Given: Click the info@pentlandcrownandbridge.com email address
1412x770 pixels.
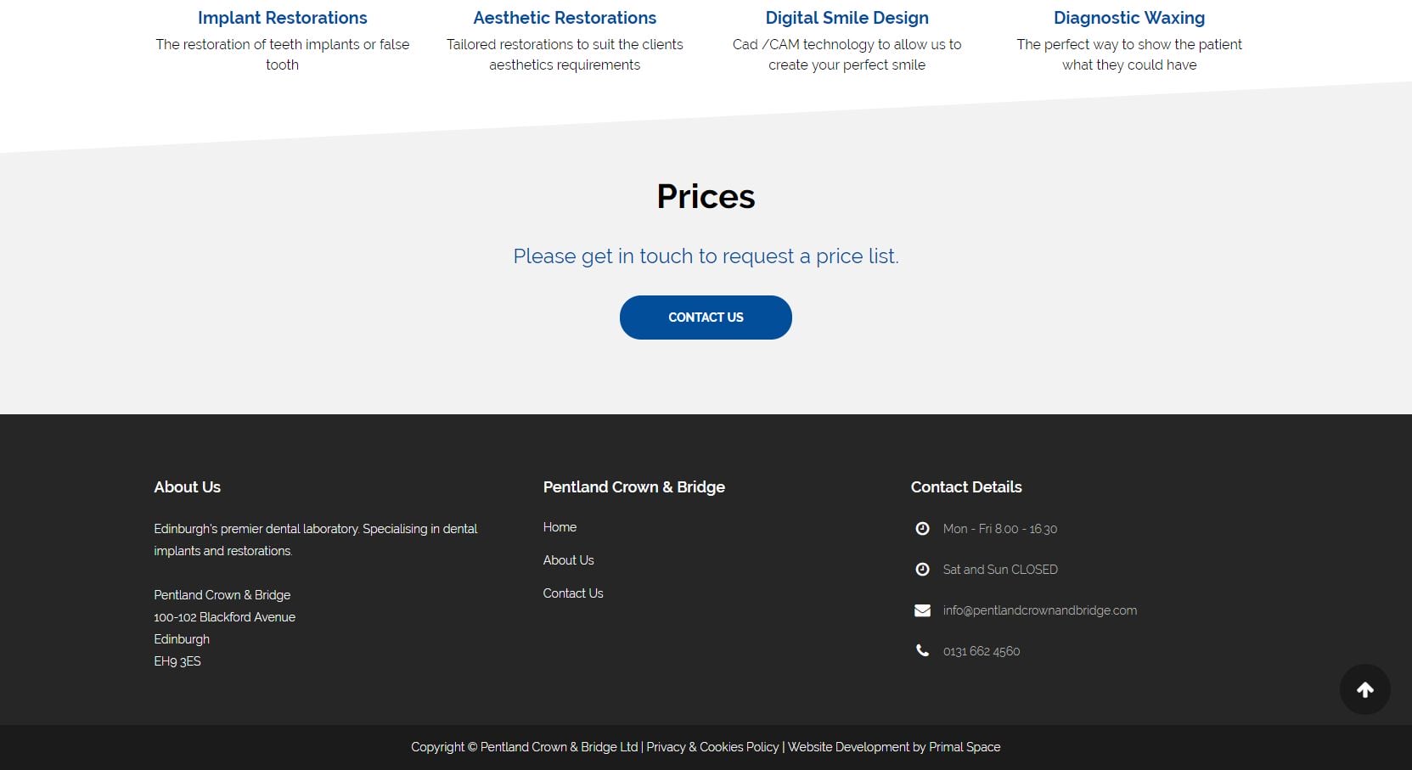Looking at the screenshot, I should [1040, 610].
